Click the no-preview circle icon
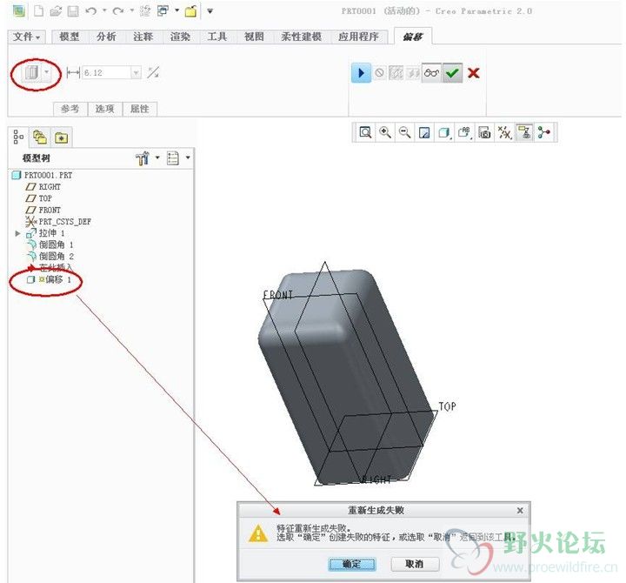 pyautogui.click(x=379, y=73)
